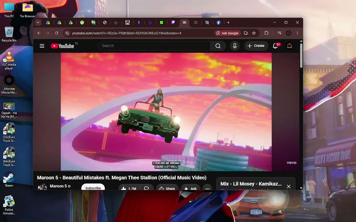The image size is (356, 222).
Task: Select Tor Browser desktop icon
Action: (28, 10)
